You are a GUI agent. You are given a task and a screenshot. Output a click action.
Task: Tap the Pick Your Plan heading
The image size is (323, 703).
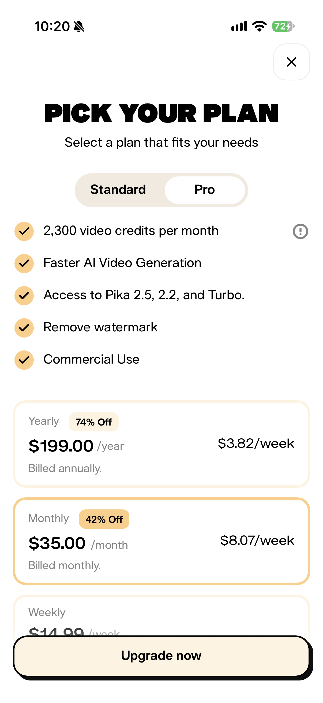click(x=161, y=113)
